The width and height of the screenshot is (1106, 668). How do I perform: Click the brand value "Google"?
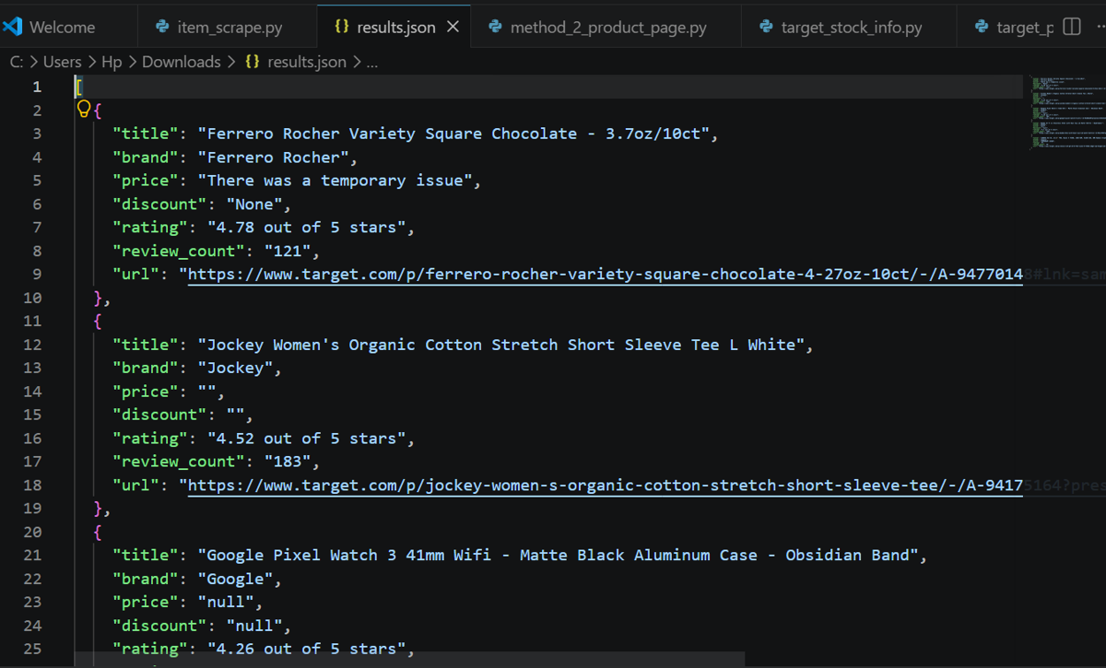coord(235,579)
